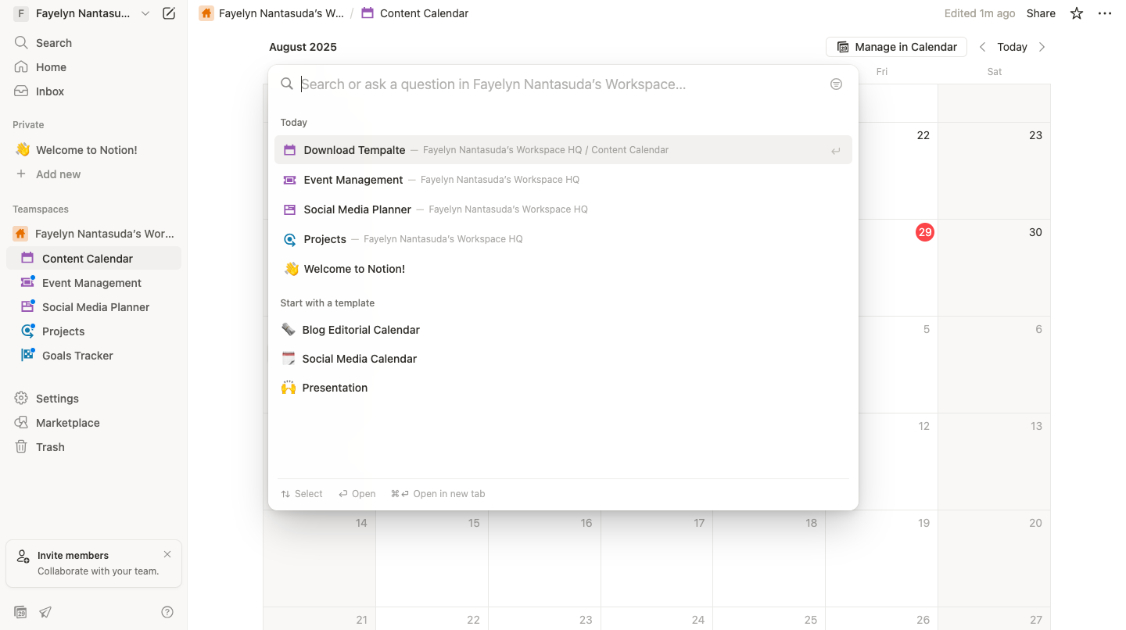The width and height of the screenshot is (1126, 630).
Task: Expand the workspace switcher dropdown
Action: coord(145,13)
